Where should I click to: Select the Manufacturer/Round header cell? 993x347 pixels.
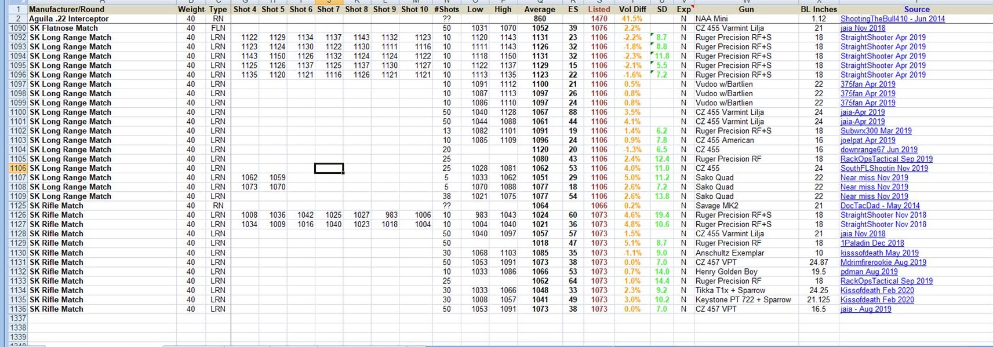[102, 9]
